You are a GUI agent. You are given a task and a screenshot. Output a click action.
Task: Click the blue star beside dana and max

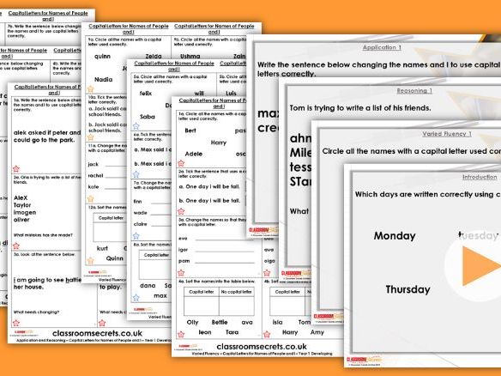tap(136, 298)
